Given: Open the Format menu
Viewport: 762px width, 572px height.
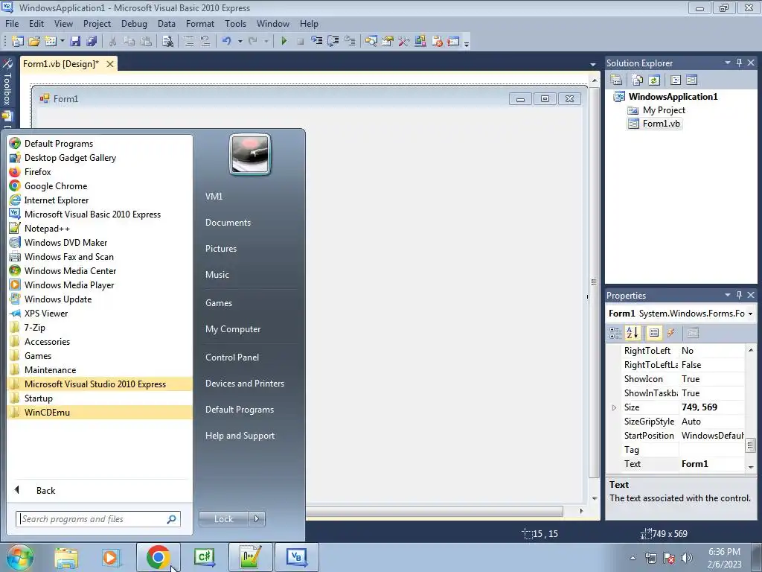Looking at the screenshot, I should [199, 23].
